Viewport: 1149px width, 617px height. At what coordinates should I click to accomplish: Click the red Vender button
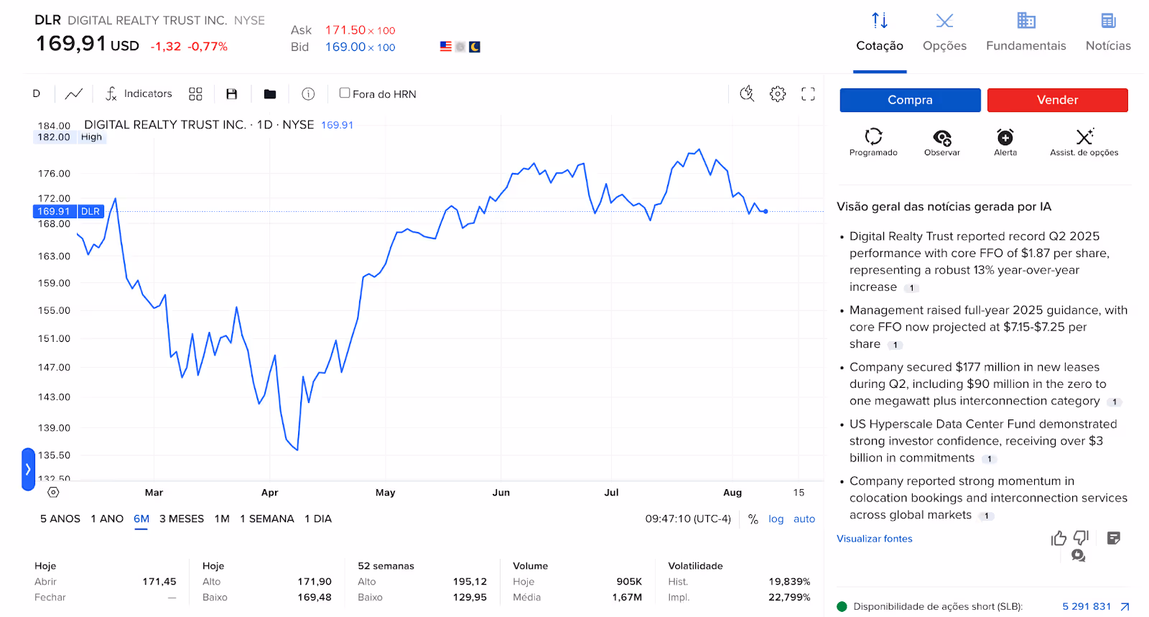1057,100
